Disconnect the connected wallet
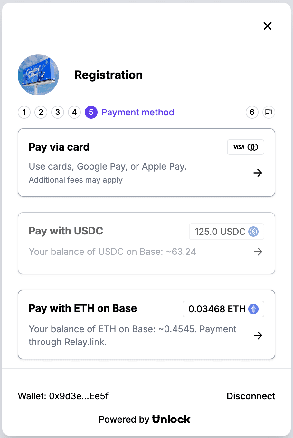 coord(251,396)
